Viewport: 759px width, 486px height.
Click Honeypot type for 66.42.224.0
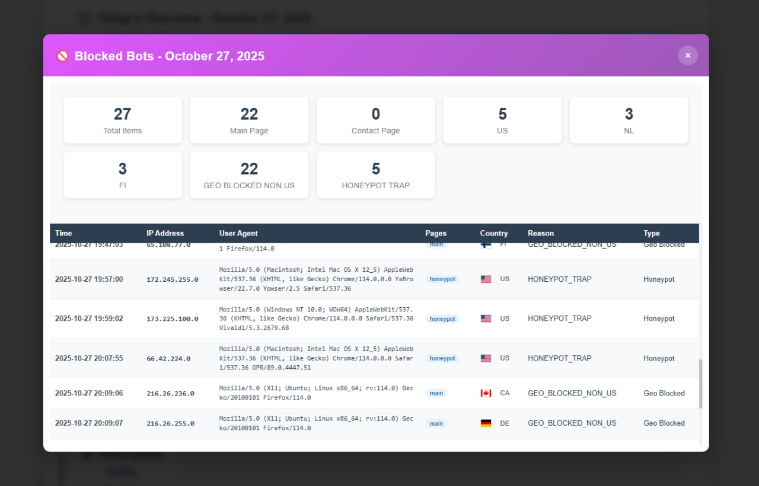click(x=659, y=358)
